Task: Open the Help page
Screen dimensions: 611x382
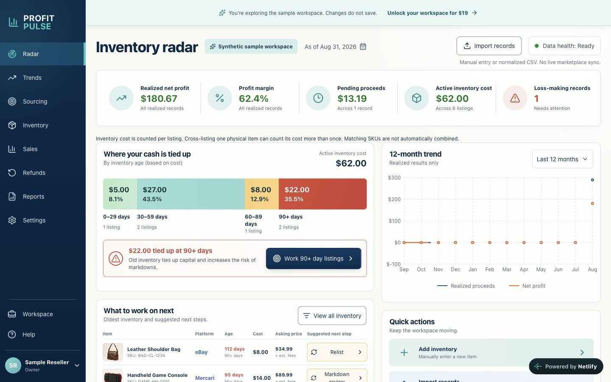Action: point(42,334)
